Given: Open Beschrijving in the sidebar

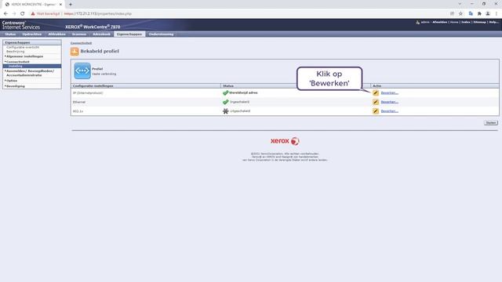Looking at the screenshot, I should tap(16, 52).
